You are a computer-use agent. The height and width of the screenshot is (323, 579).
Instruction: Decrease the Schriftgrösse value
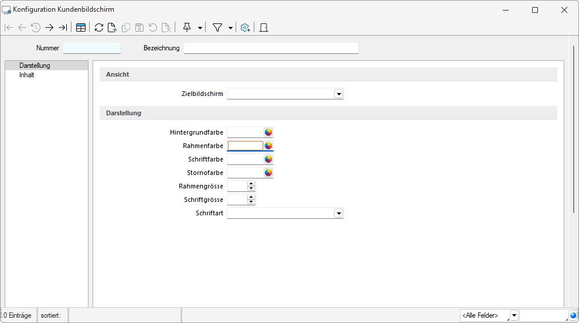coord(251,202)
